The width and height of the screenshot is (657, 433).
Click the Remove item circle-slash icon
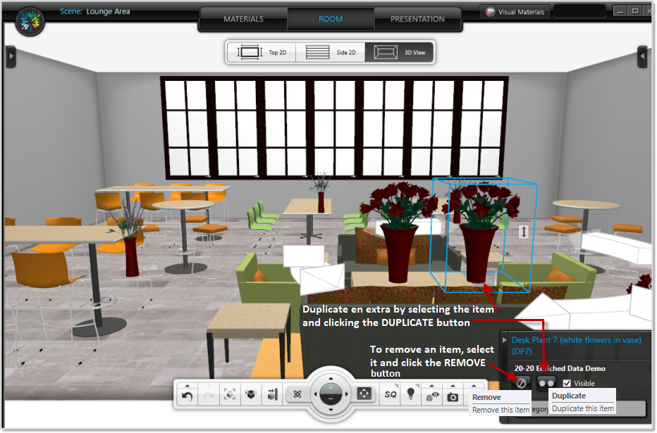click(x=521, y=383)
